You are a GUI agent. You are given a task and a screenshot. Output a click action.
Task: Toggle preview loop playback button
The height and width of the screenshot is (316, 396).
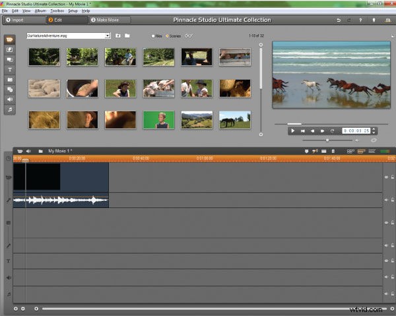[x=332, y=131]
